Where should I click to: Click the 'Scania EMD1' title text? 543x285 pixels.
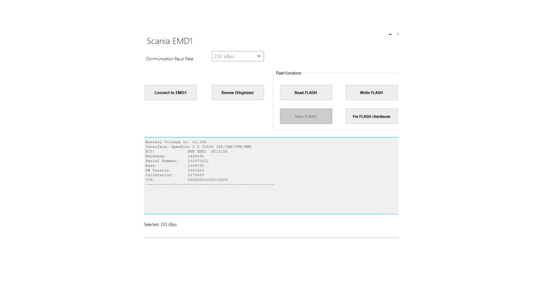pyautogui.click(x=169, y=41)
